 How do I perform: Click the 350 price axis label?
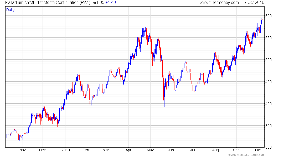pos(268,126)
